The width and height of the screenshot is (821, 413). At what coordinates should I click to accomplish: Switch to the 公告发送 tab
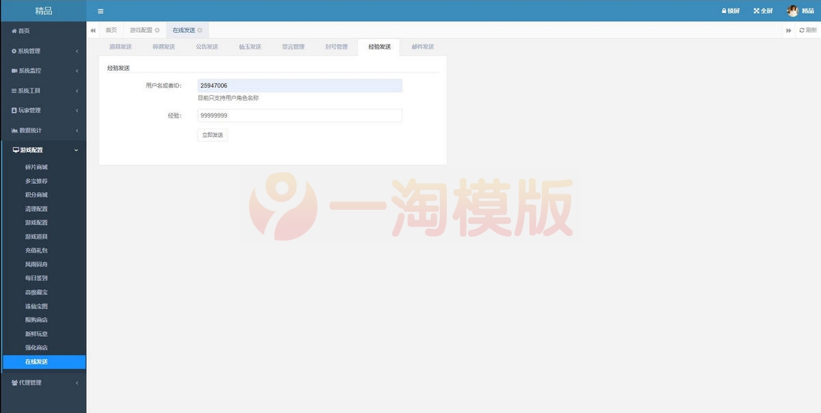click(207, 46)
